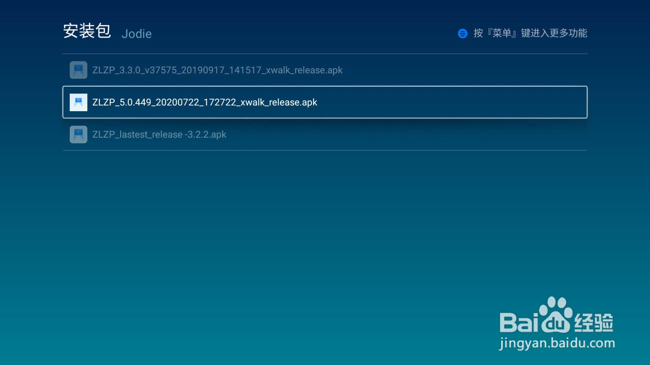Screen dimensions: 650x365
Task: Select ZLZP_3.3.0_v37575_20190917 xwalk_release.apk filename
Action: 217,70
